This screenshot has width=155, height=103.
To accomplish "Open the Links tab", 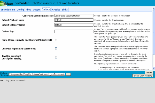I will pos(65,10).
